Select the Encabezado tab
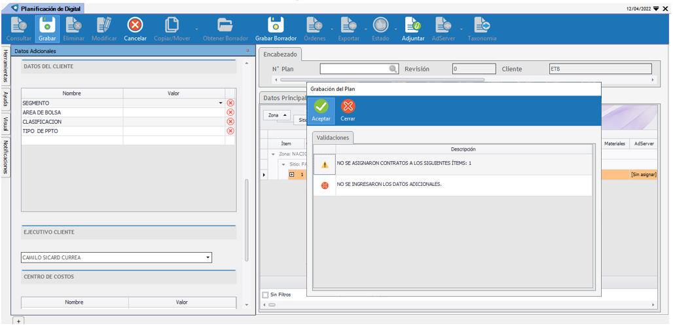Screen dimensions: 673x328 coord(280,54)
